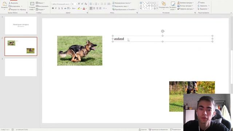Select the right arrow shape in gallery
The image size is (233, 131).
[x=149, y=6]
